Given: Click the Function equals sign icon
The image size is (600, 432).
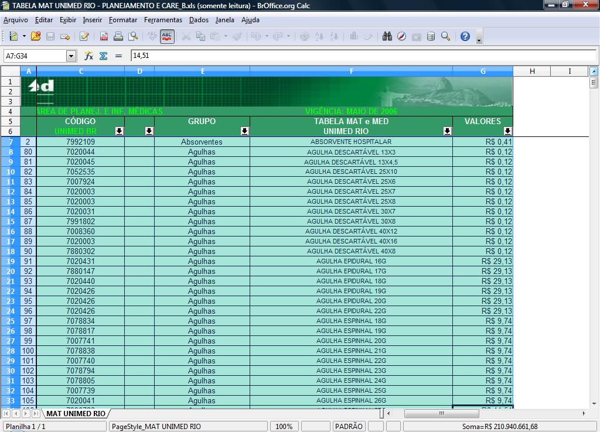Looking at the screenshot, I should [118, 56].
